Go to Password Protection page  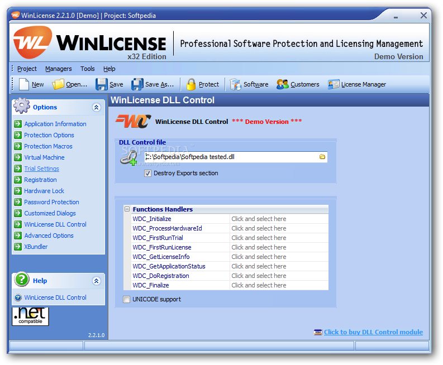coord(51,202)
